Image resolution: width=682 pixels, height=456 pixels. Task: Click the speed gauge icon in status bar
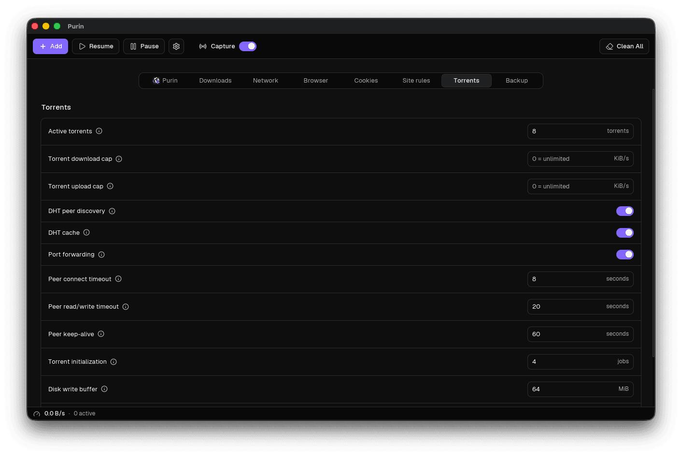[x=37, y=414]
